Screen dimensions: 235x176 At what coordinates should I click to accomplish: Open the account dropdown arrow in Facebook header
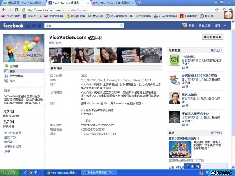click(x=225, y=26)
